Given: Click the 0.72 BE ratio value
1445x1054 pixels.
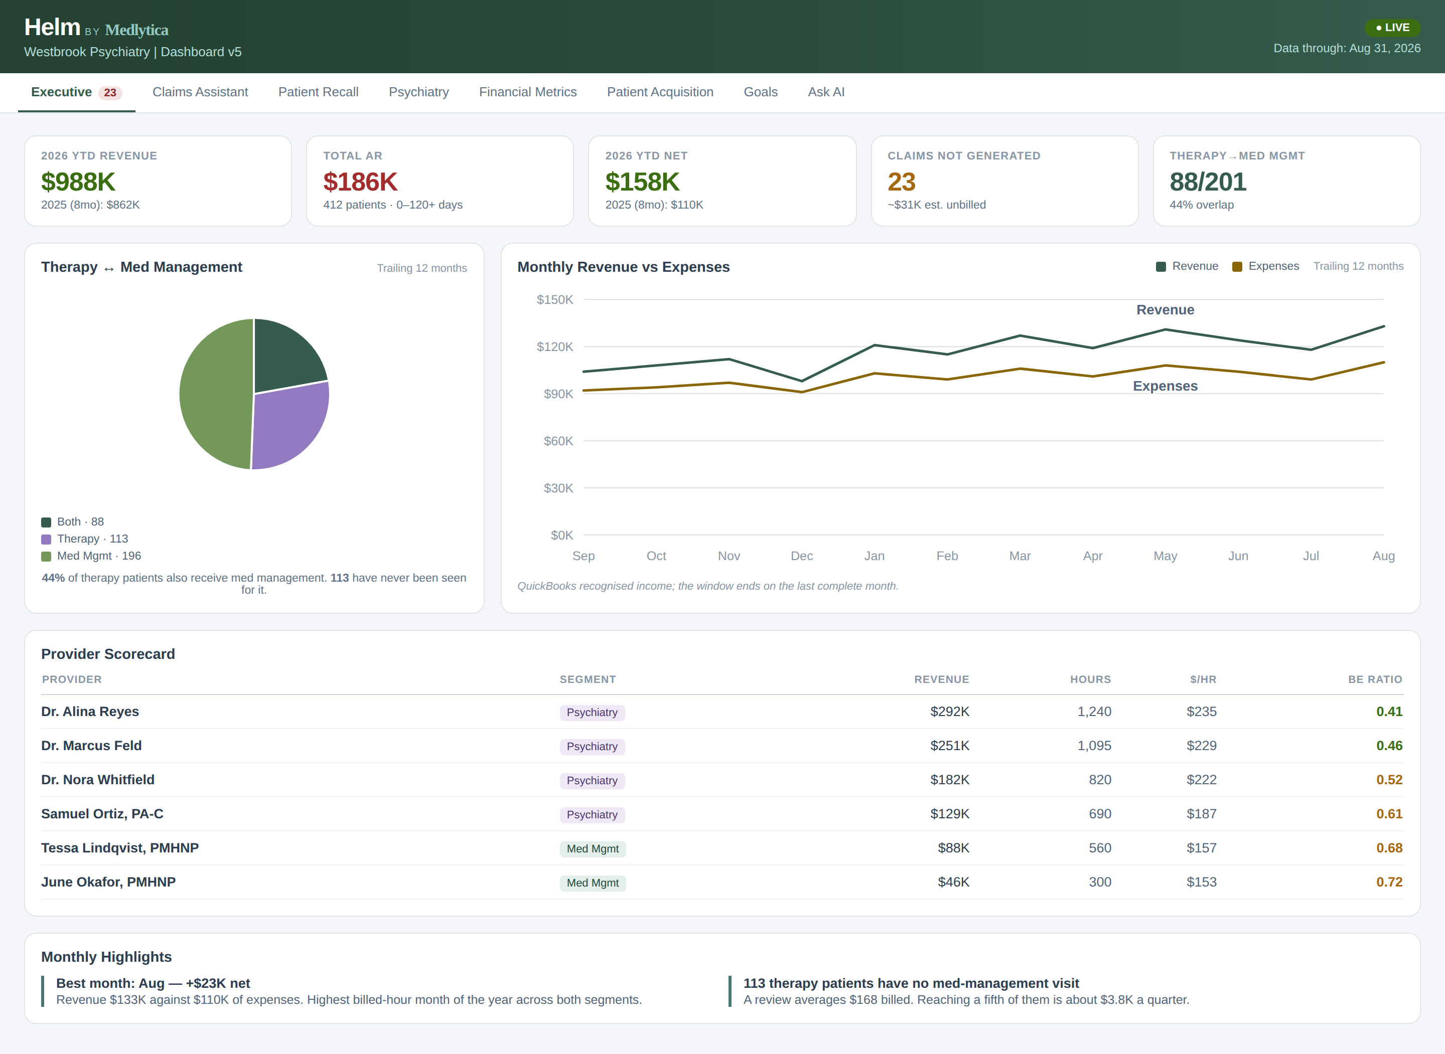Looking at the screenshot, I should pos(1389,883).
